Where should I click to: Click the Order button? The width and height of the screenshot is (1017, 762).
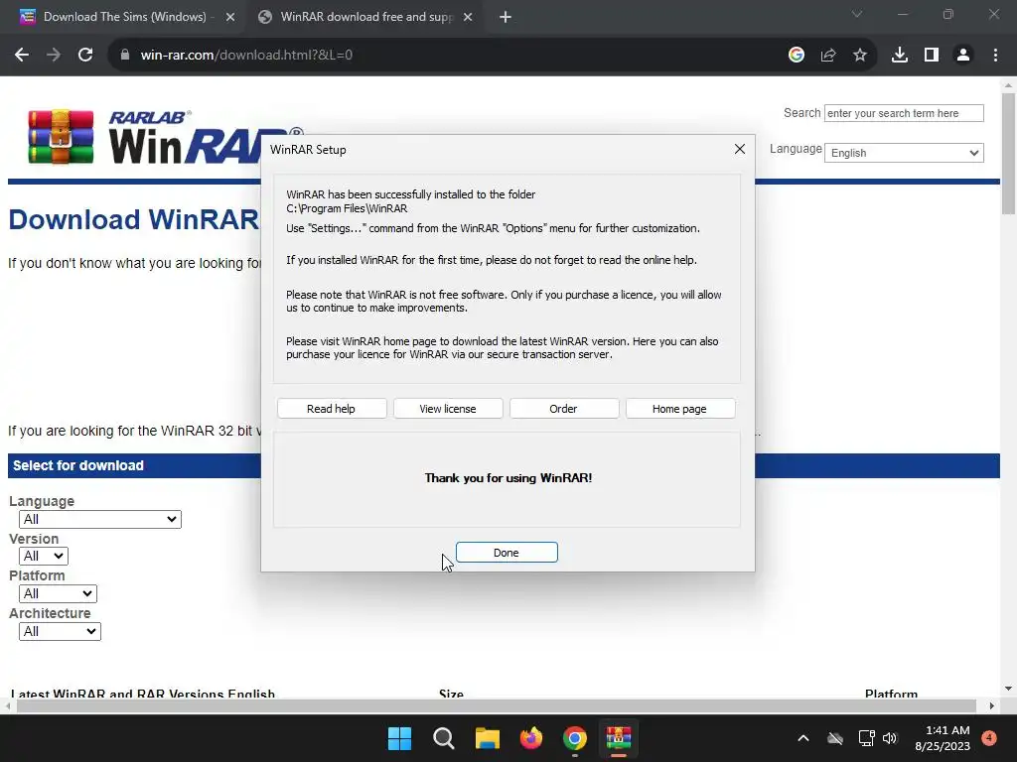(564, 409)
